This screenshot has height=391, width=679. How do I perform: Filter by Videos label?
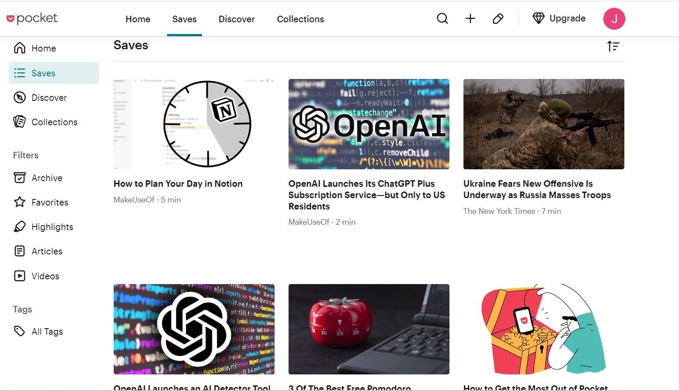[45, 276]
